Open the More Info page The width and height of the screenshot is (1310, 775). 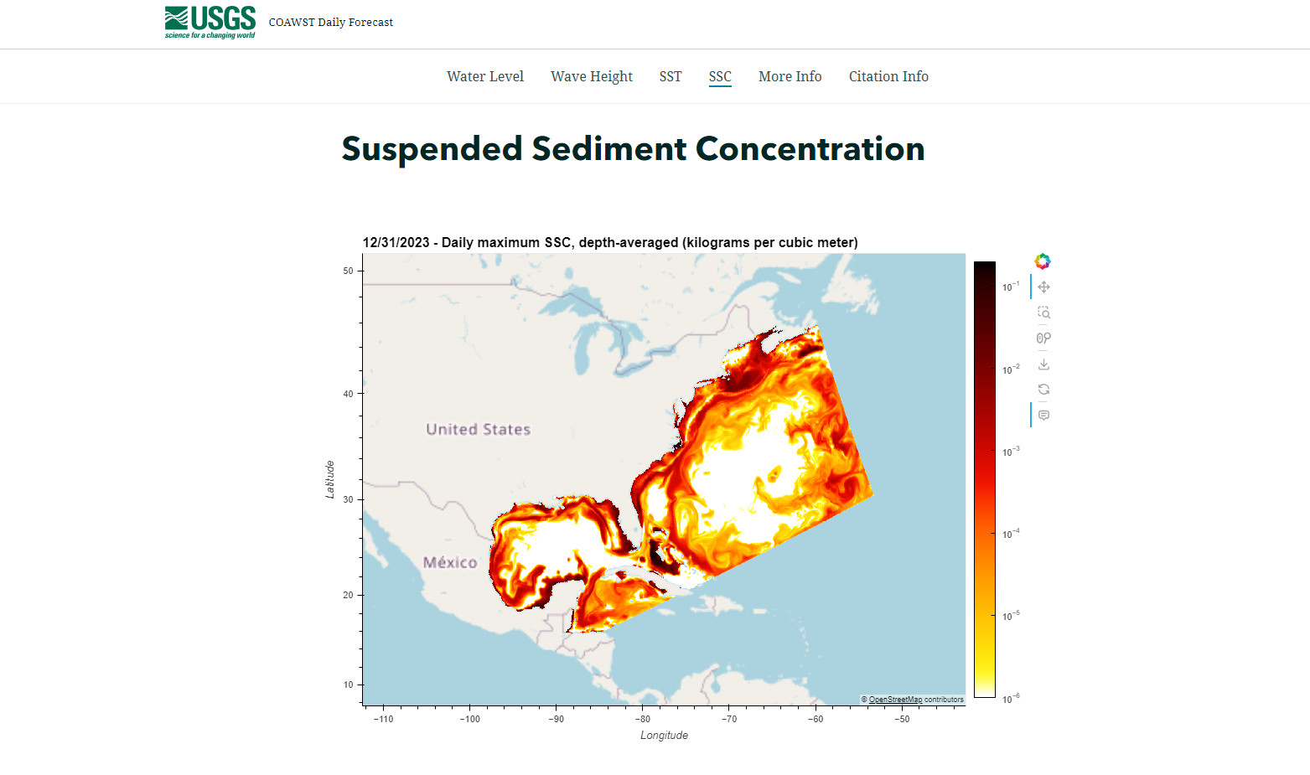click(790, 76)
